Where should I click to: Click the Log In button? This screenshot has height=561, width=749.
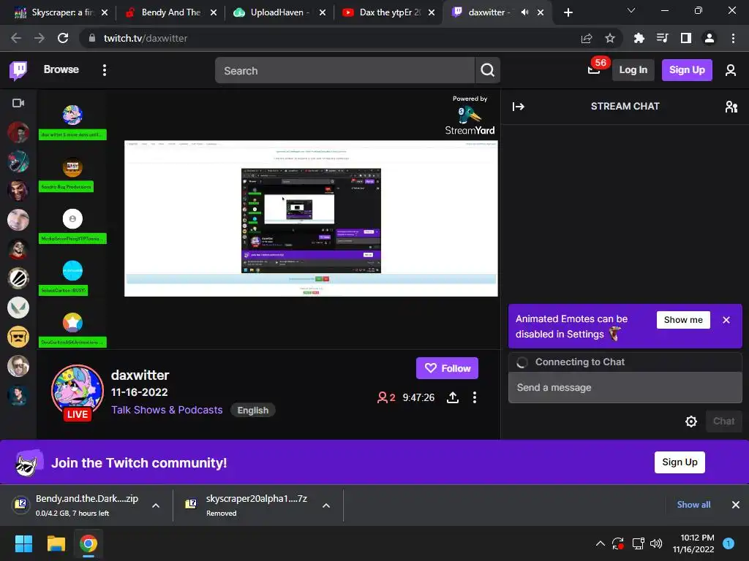(x=633, y=70)
